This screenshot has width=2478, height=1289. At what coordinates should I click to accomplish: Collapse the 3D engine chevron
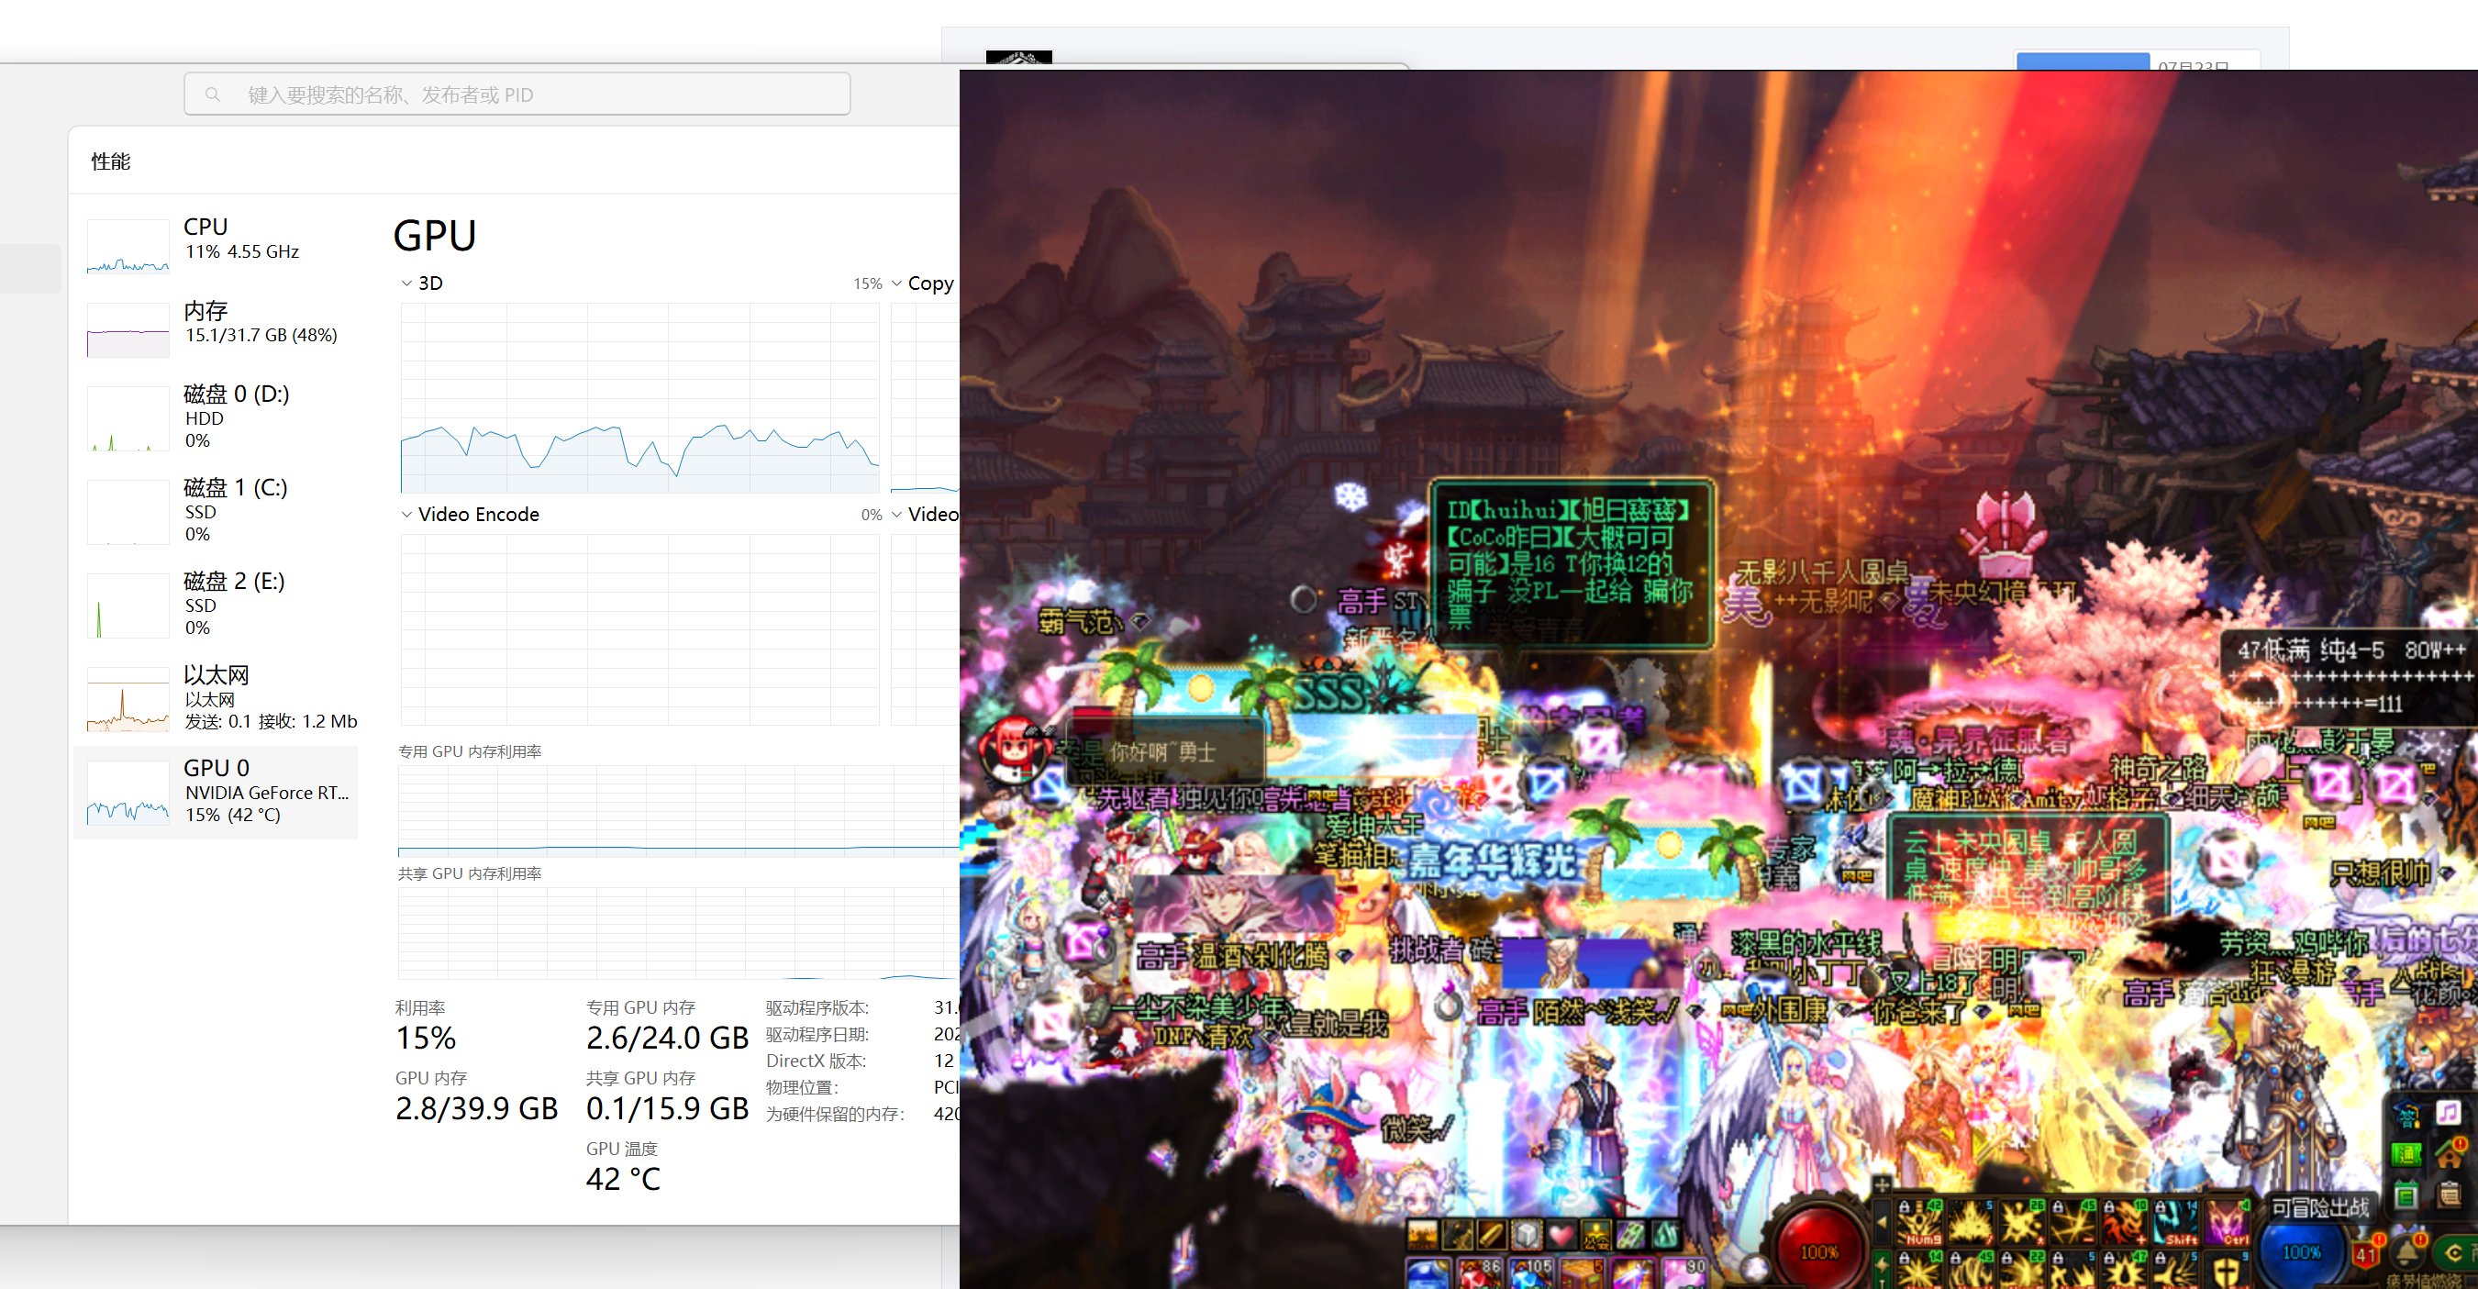(x=406, y=283)
